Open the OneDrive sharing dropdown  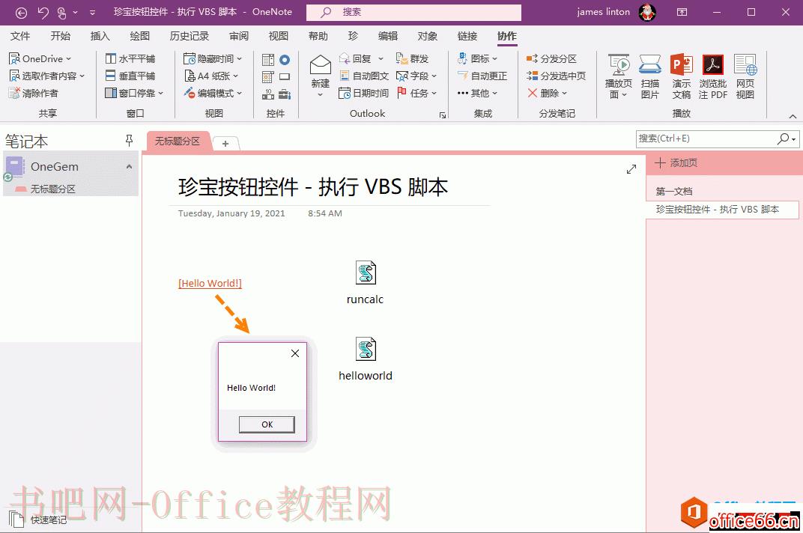(40, 59)
